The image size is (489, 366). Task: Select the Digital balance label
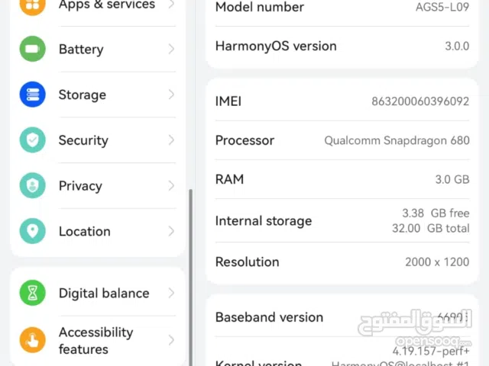104,293
